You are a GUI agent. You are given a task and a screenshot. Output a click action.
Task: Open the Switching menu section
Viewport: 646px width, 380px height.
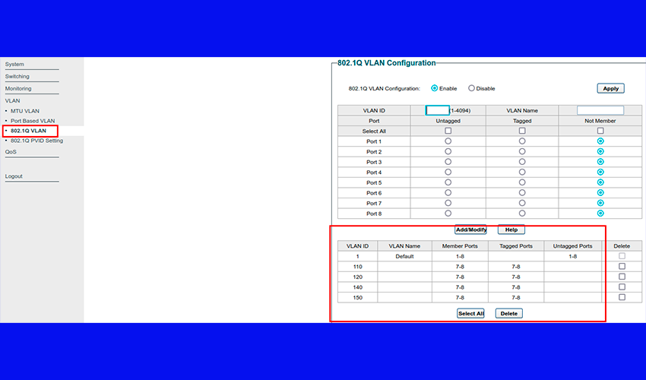coord(17,76)
